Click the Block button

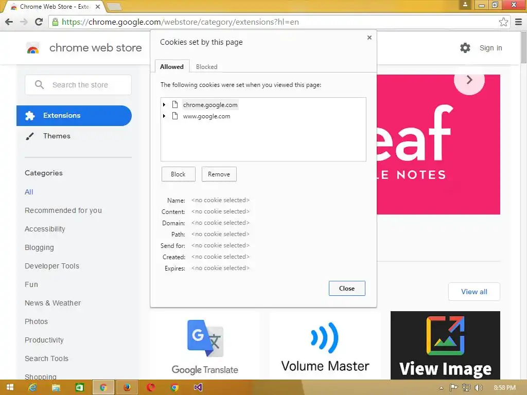click(178, 174)
